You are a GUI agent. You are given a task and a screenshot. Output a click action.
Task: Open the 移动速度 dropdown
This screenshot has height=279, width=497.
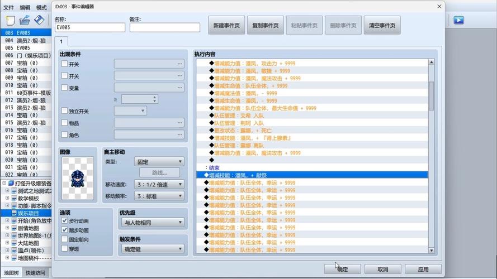pos(159,184)
